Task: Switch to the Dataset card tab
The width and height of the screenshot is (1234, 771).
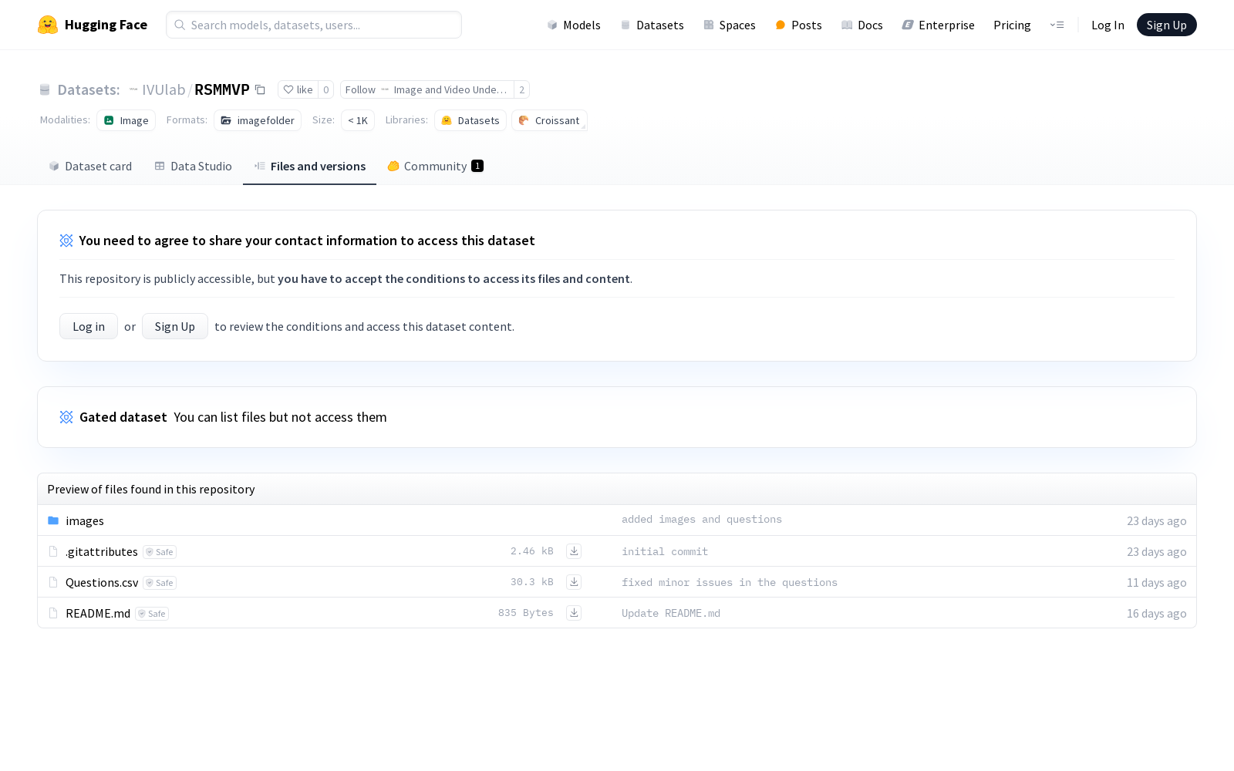Action: [x=90, y=167]
